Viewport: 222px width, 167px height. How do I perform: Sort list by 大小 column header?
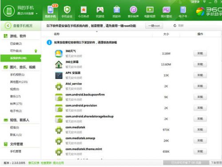point(166,34)
